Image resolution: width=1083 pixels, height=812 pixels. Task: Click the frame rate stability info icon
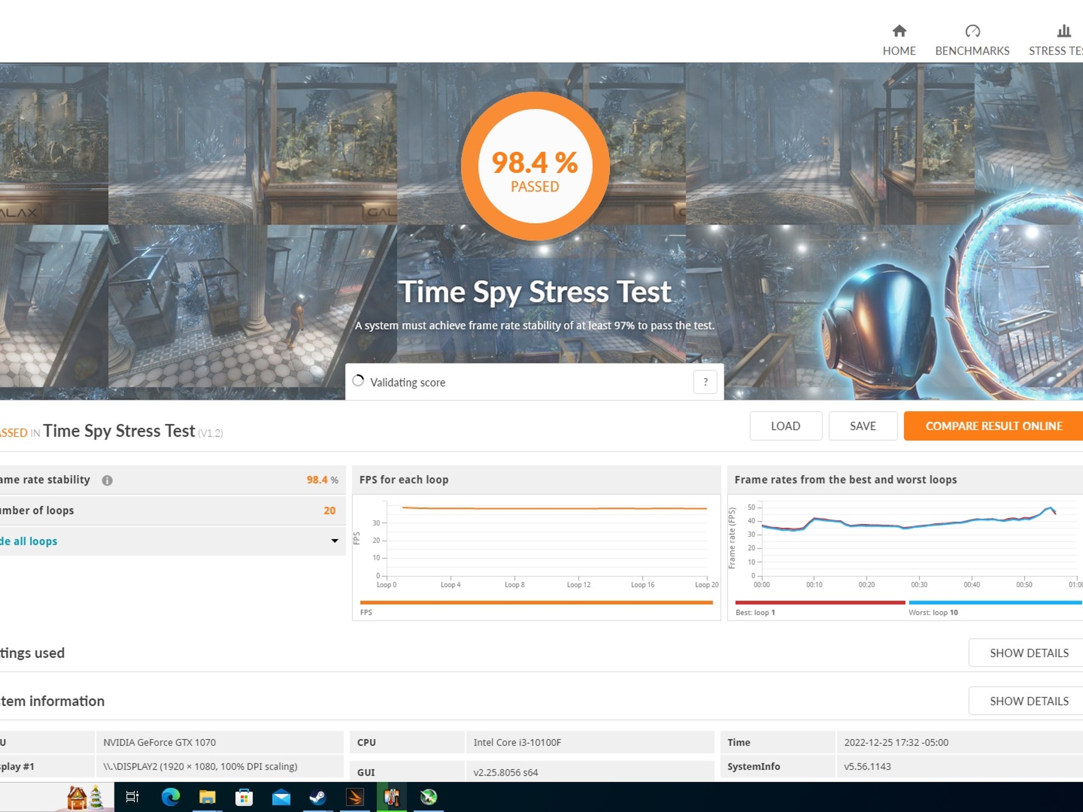[107, 480]
